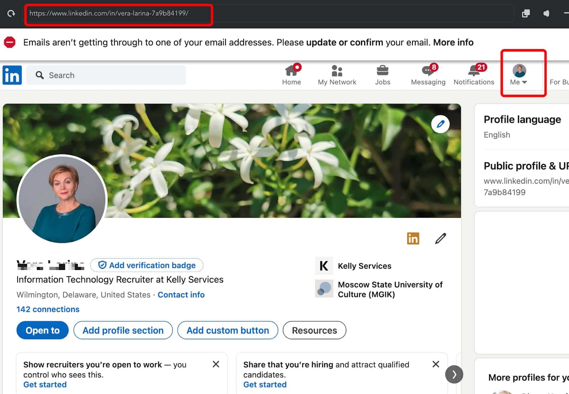The height and width of the screenshot is (394, 569).
Task: Open Contact info
Action: coord(181,295)
